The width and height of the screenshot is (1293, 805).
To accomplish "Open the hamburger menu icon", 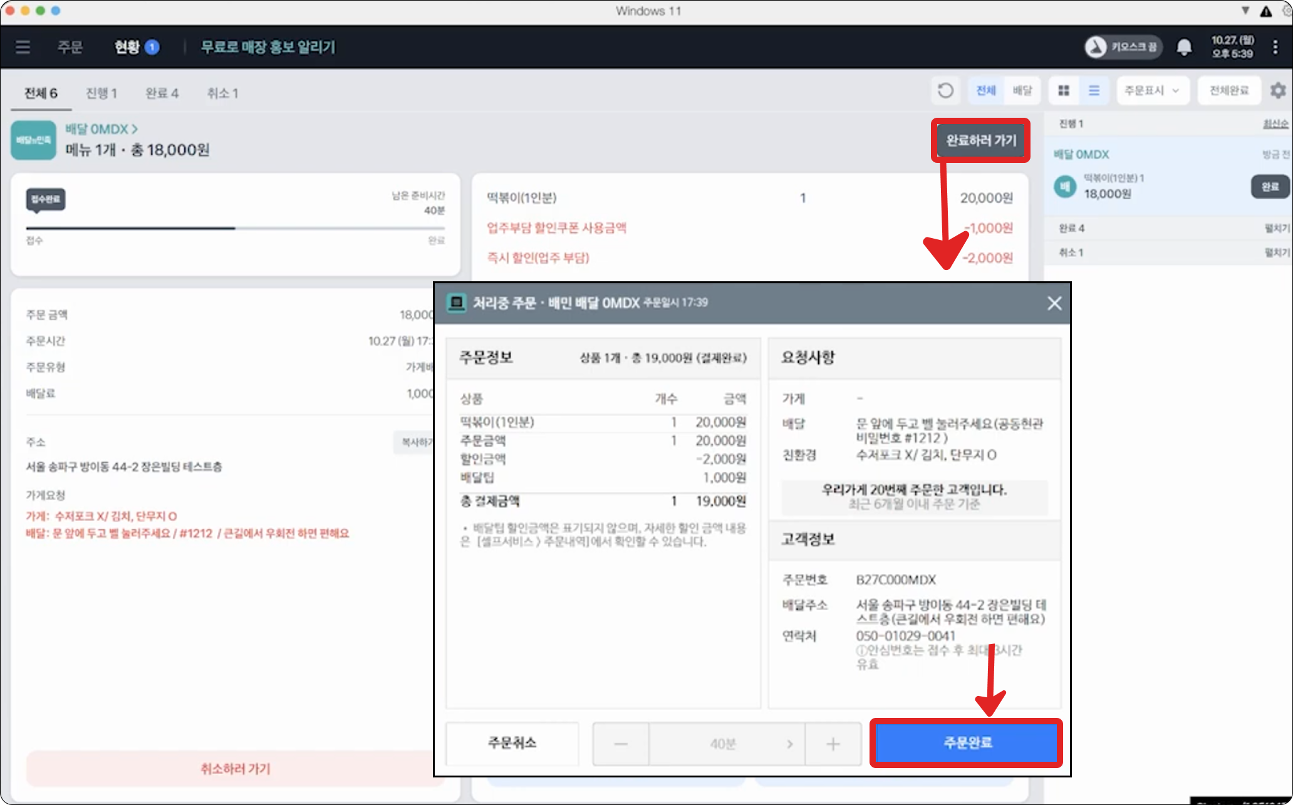I will tap(23, 47).
